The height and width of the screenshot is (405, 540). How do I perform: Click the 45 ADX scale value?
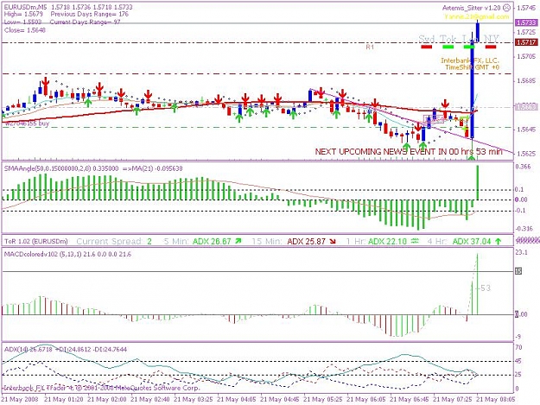(x=518, y=361)
